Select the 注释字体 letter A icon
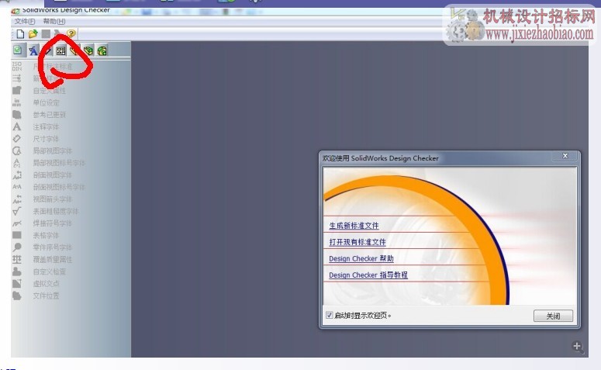Viewport: 601px width, 370px height. point(17,126)
